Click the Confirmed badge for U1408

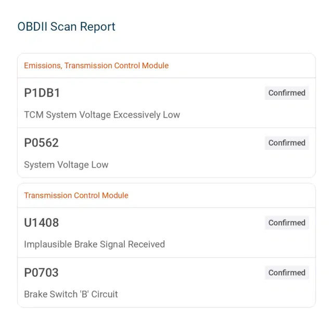pyautogui.click(x=287, y=223)
